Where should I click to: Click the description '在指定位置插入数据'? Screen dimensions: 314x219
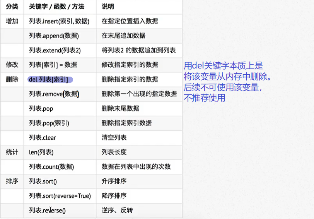[130, 21]
